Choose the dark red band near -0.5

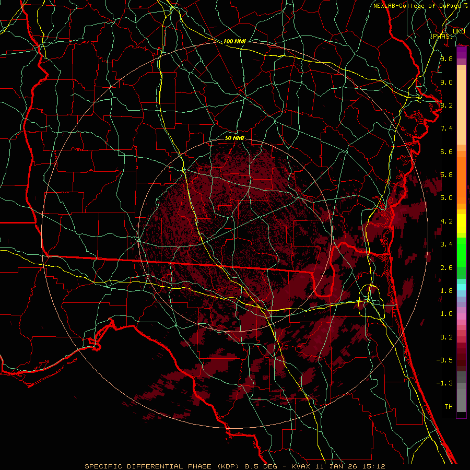pos(461,356)
